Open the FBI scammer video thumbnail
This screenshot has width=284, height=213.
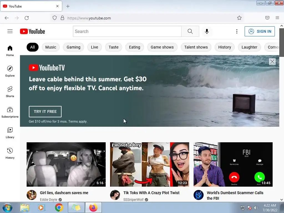coord(233,164)
